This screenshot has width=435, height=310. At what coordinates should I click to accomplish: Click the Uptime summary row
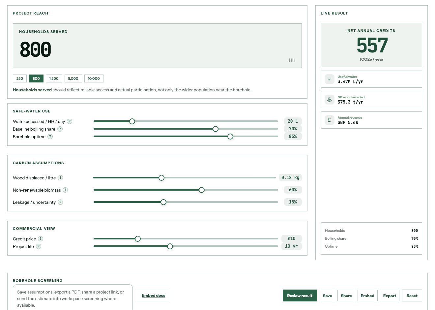371,246
